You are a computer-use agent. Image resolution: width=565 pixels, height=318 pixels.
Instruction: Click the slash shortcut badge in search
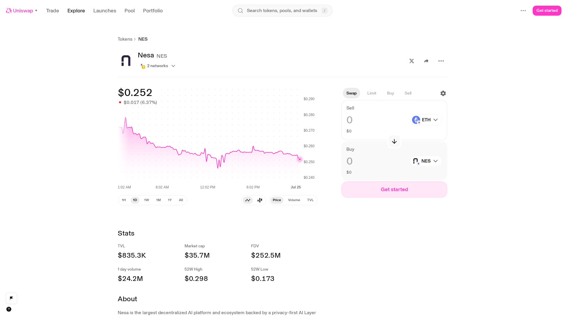pos(325,11)
